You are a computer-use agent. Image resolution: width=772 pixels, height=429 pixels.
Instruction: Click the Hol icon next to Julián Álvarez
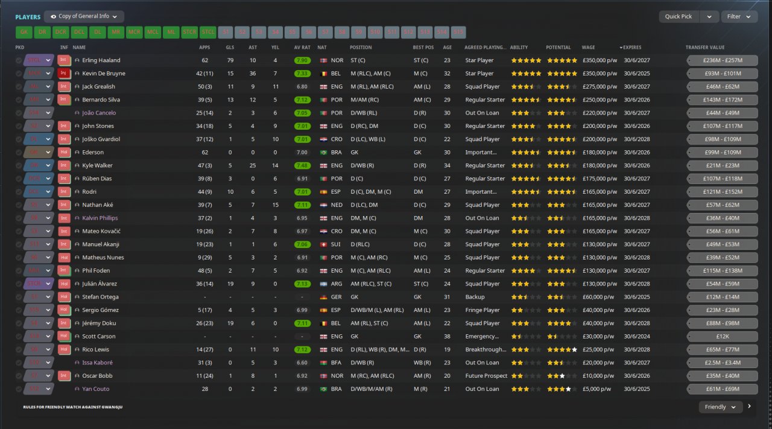pyautogui.click(x=64, y=284)
